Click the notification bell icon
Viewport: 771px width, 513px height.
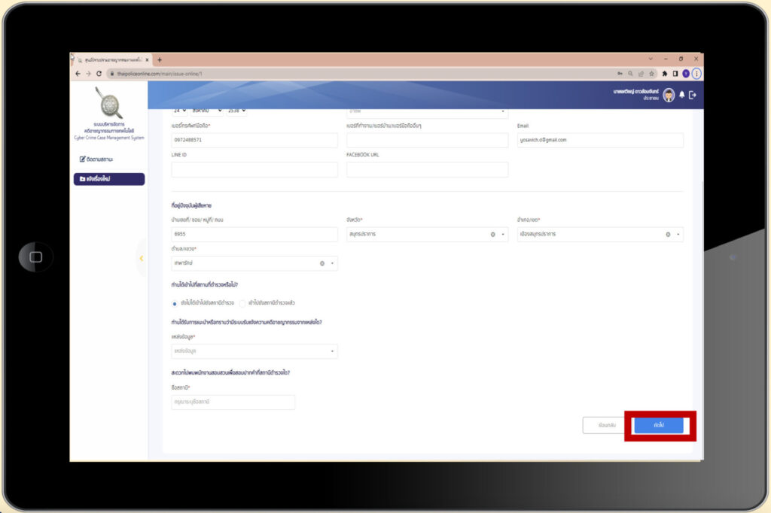coord(682,95)
